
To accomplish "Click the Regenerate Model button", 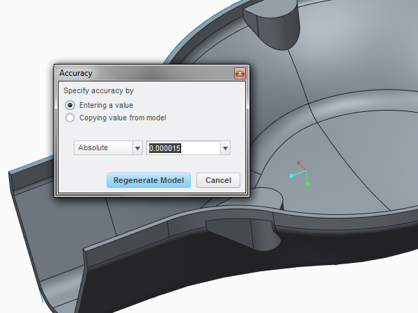I will (x=148, y=180).
